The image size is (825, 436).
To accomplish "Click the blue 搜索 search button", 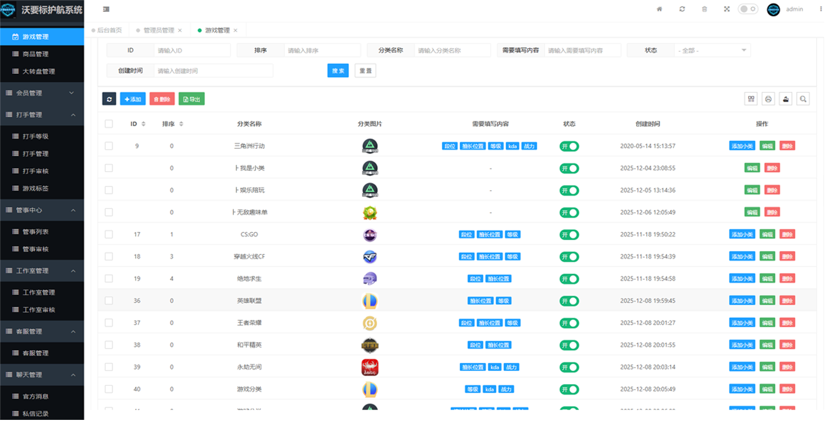I will (338, 71).
